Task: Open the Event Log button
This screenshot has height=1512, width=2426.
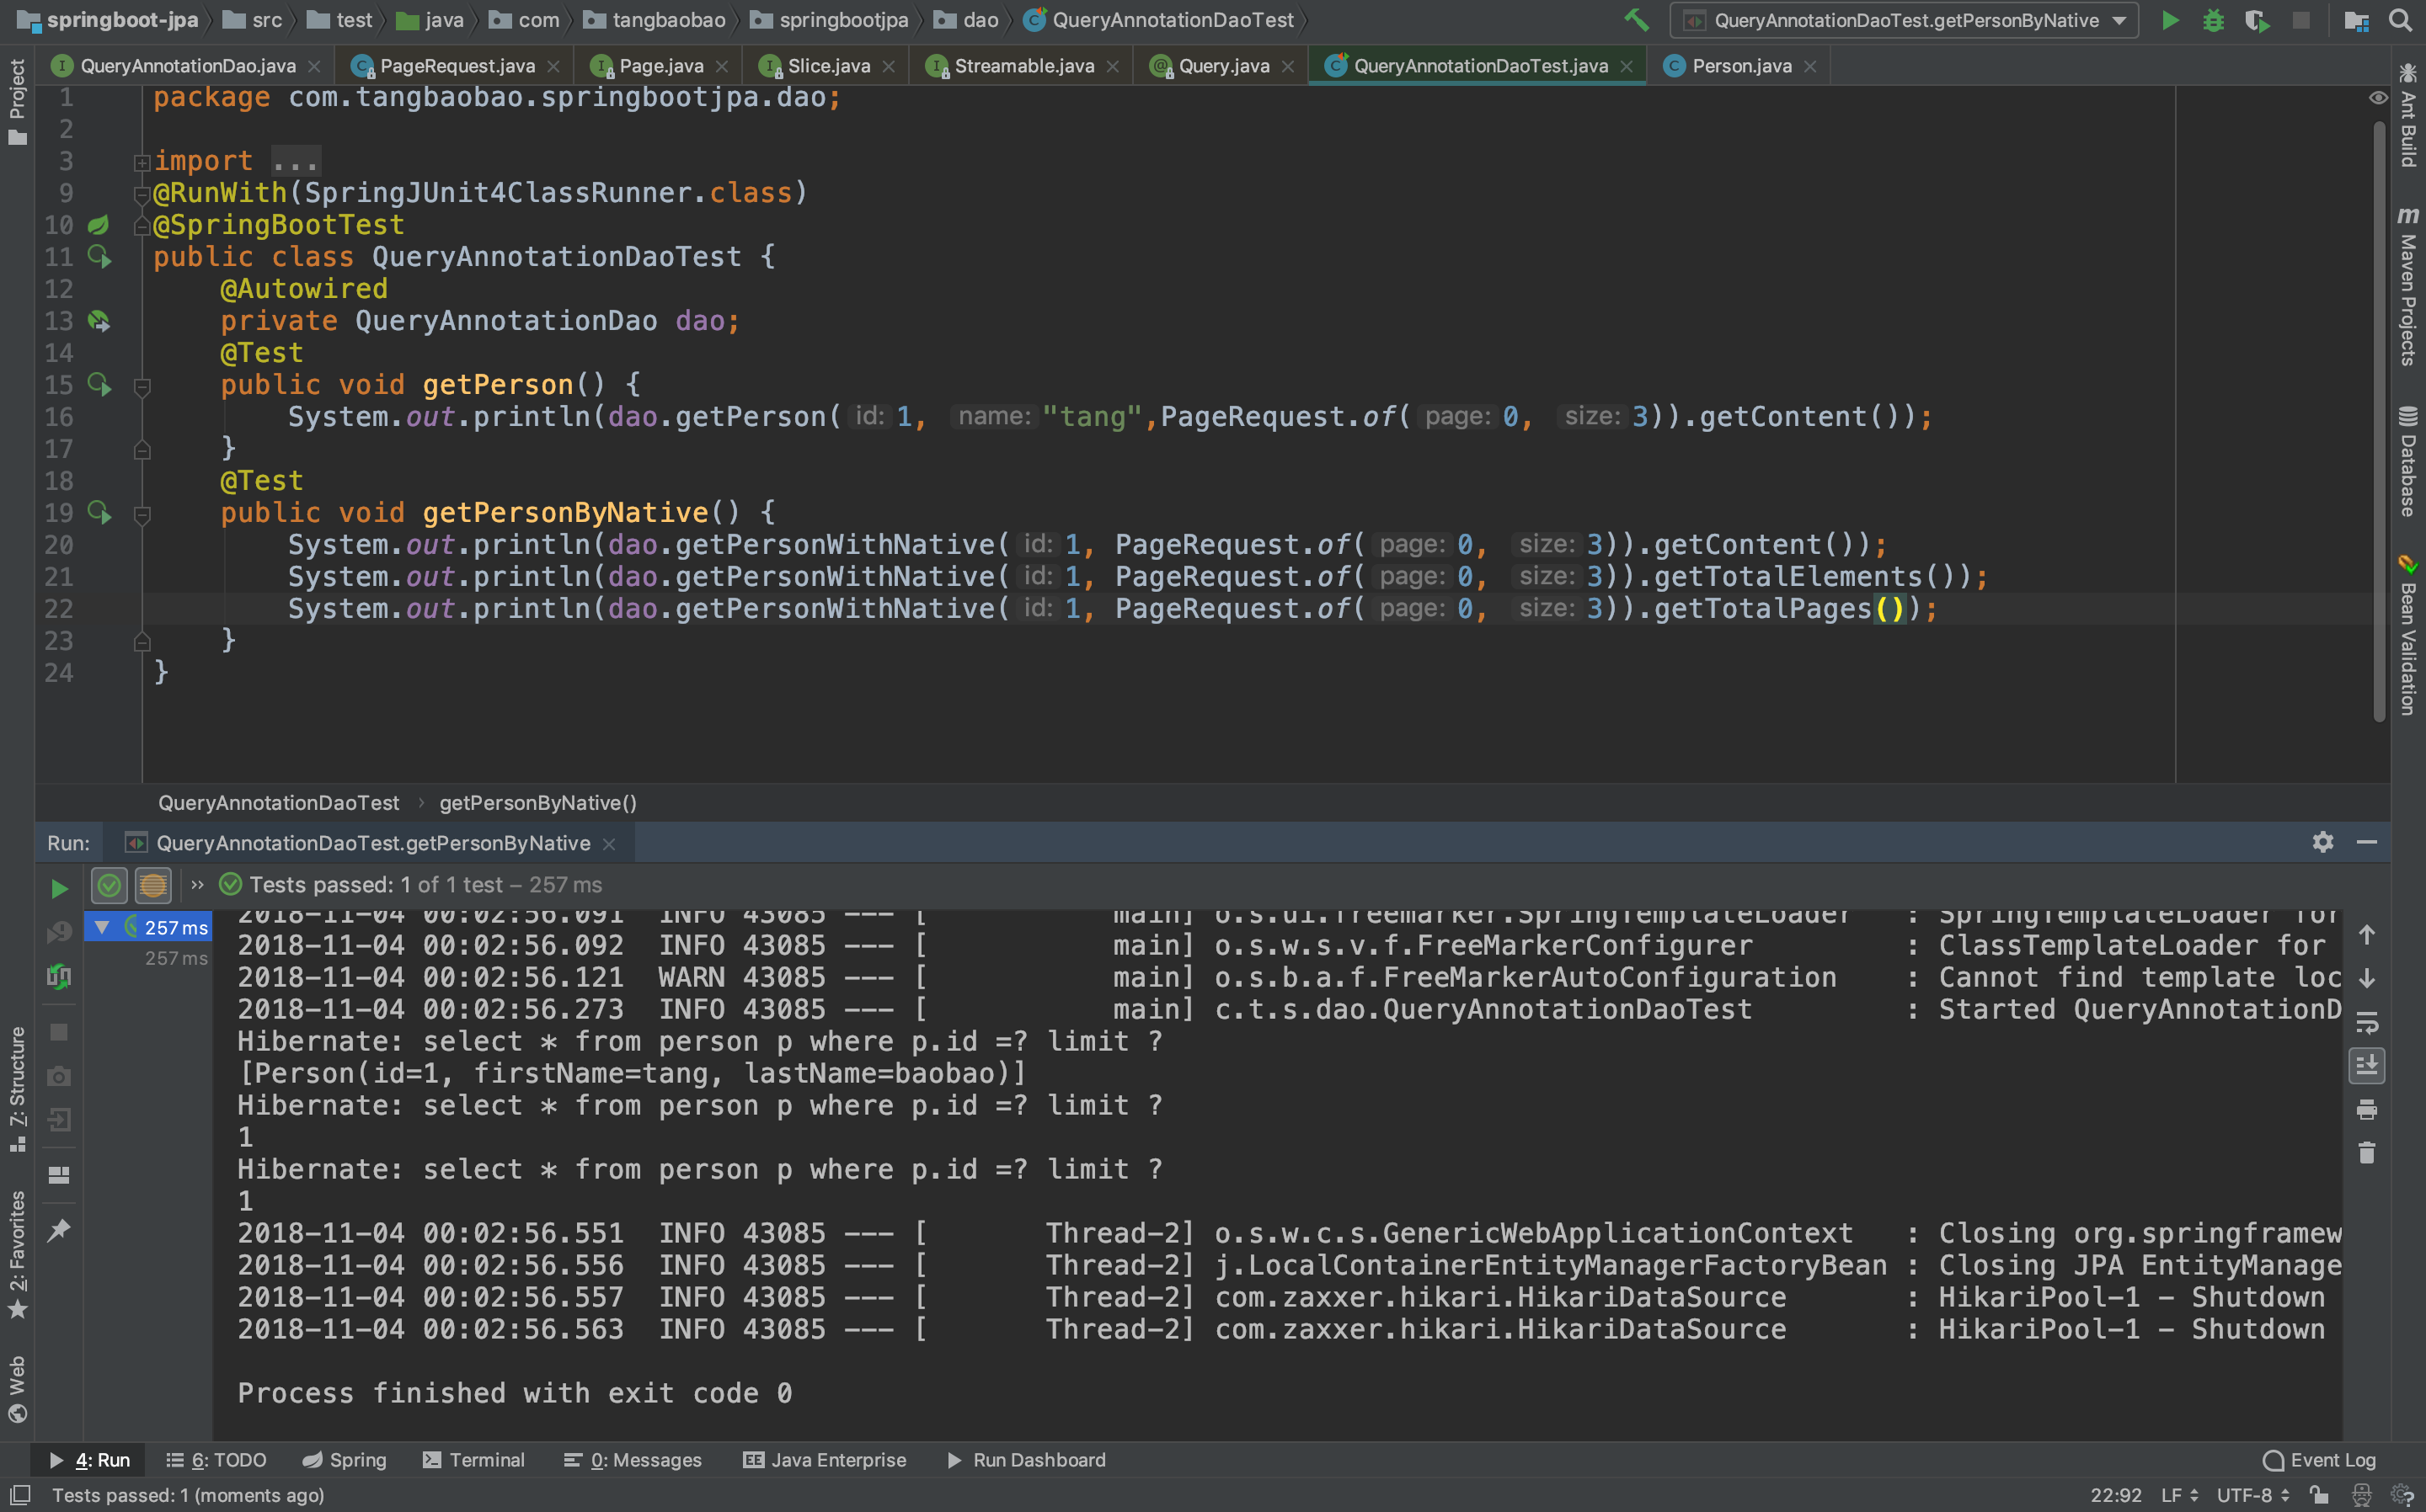Action: pyautogui.click(x=2319, y=1460)
